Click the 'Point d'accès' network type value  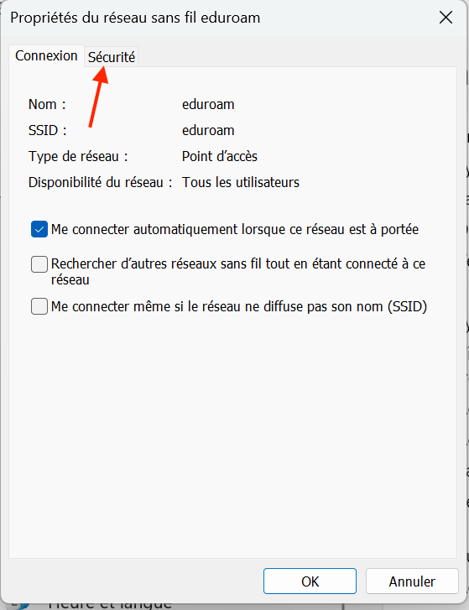coord(220,156)
